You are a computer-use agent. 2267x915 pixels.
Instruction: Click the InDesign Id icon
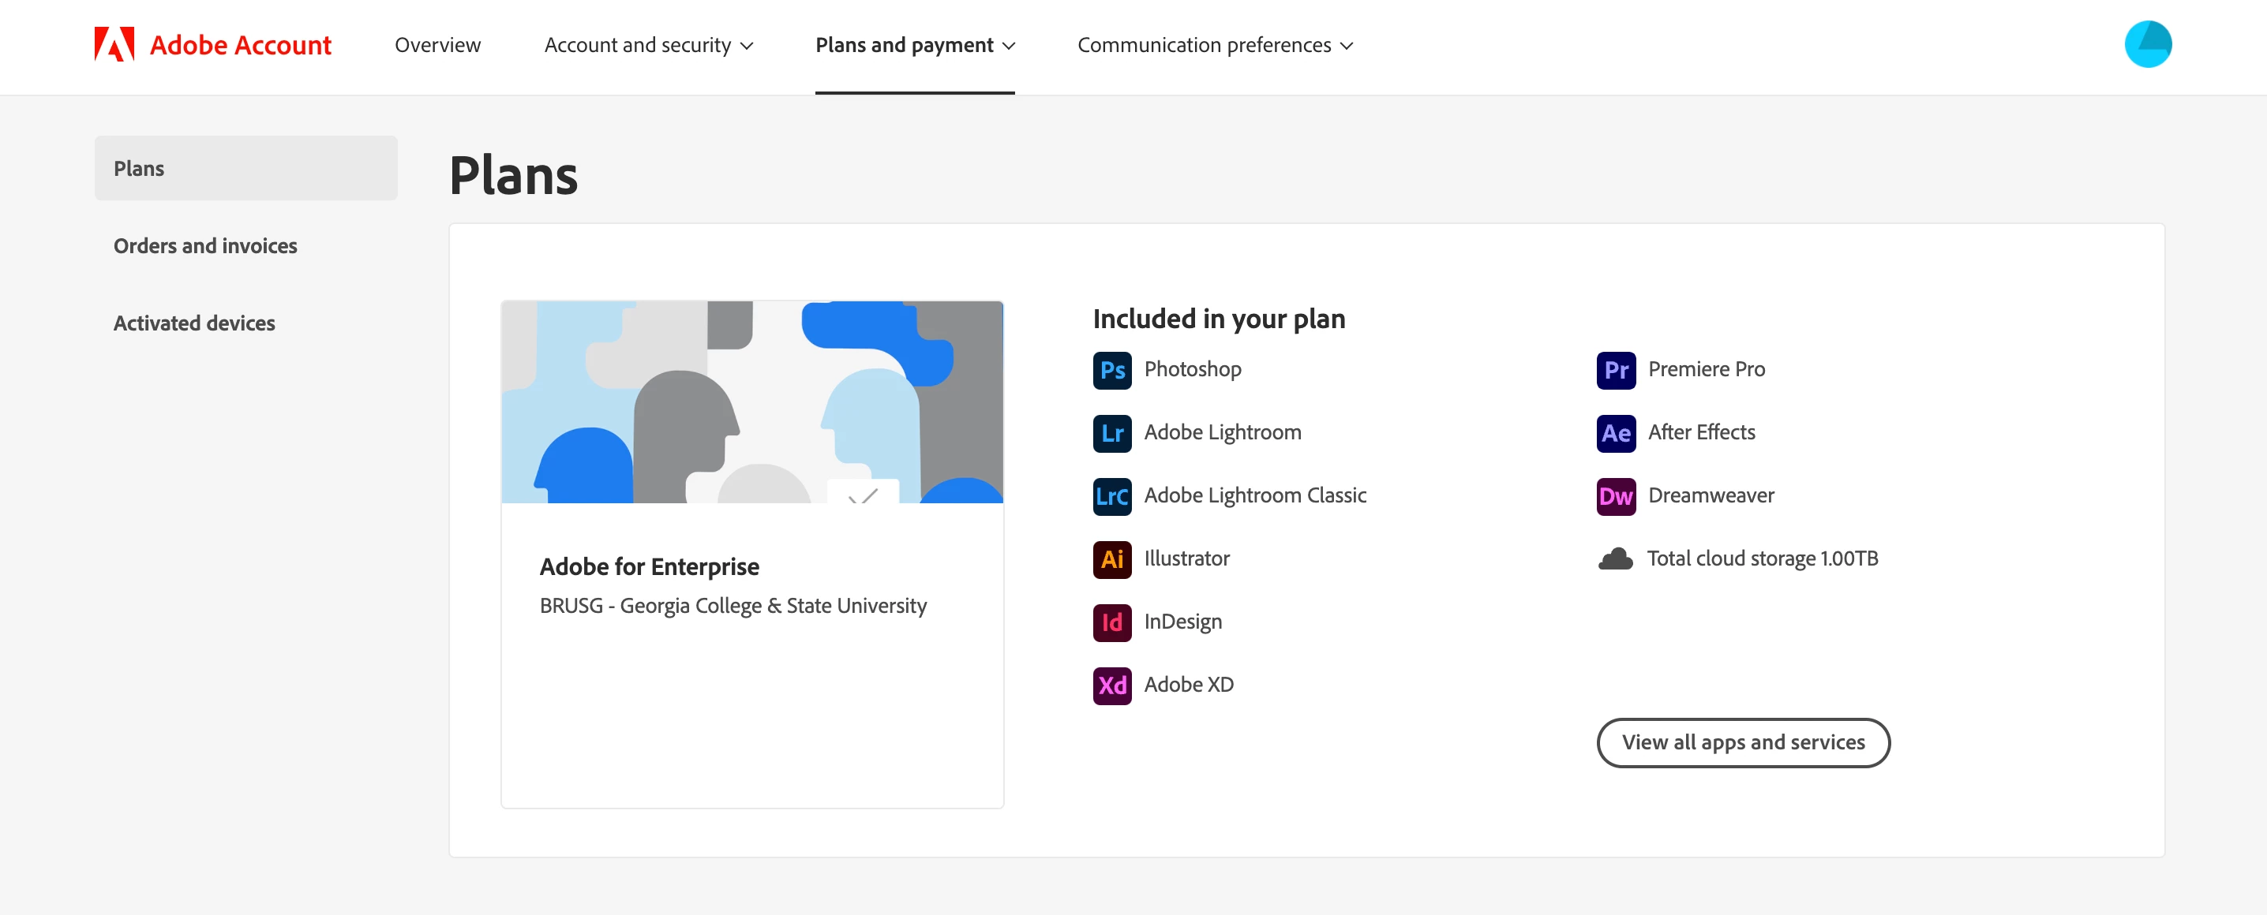[x=1111, y=623]
